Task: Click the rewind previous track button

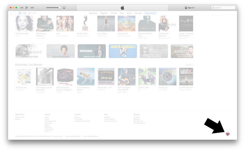Action: 21,8
